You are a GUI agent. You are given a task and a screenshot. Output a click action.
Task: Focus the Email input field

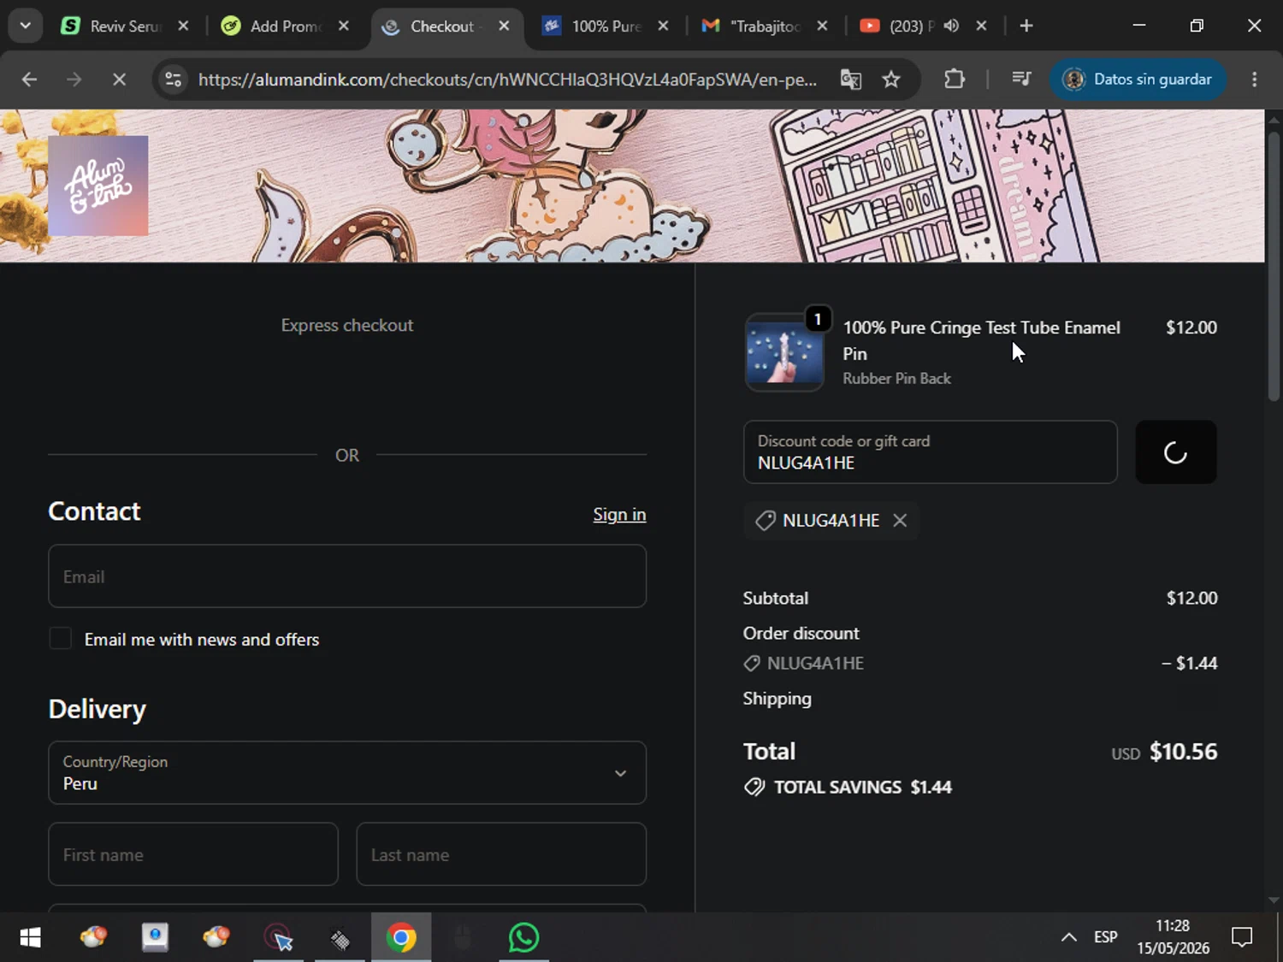click(x=347, y=576)
